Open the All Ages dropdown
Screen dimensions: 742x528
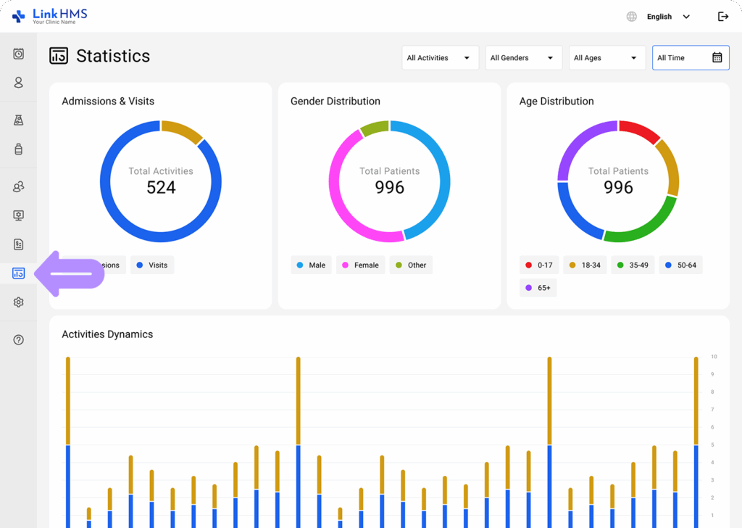(x=606, y=57)
